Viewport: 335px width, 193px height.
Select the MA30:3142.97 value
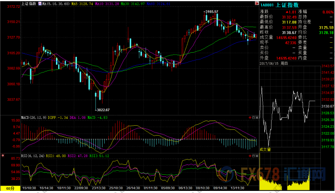(132, 4)
